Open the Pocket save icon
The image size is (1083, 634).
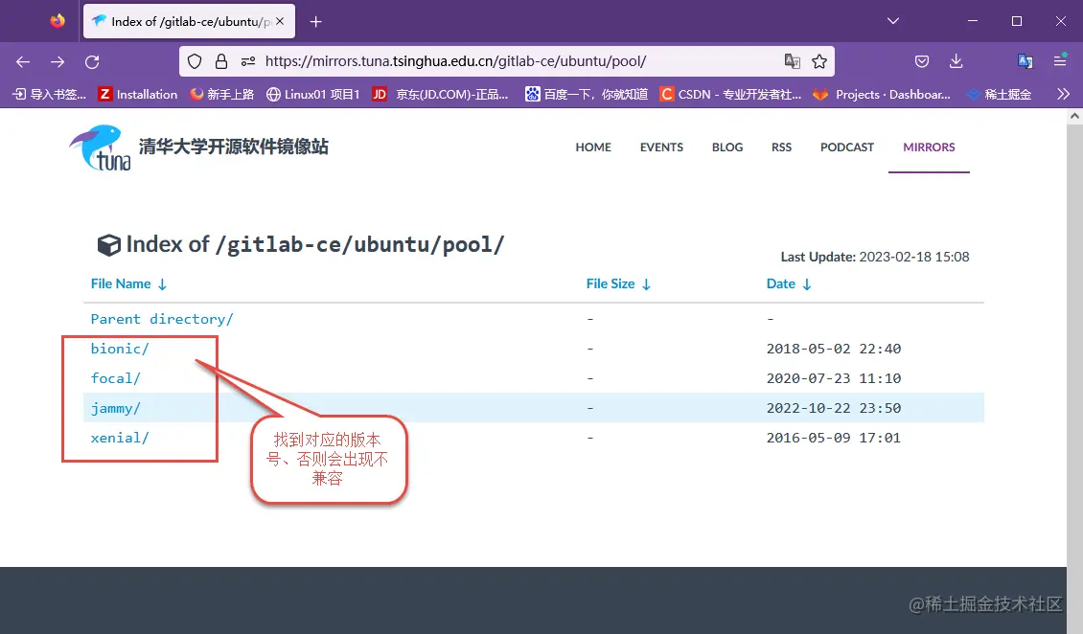[921, 61]
